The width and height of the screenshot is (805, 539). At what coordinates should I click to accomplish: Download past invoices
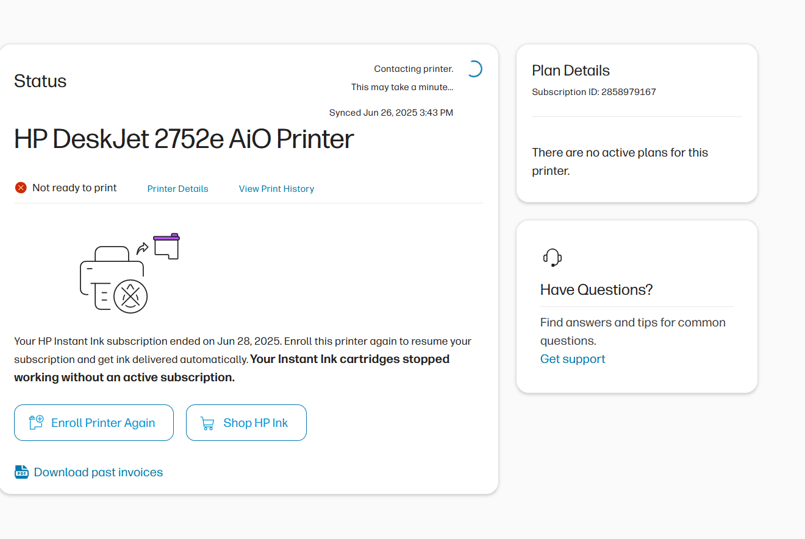pos(98,472)
